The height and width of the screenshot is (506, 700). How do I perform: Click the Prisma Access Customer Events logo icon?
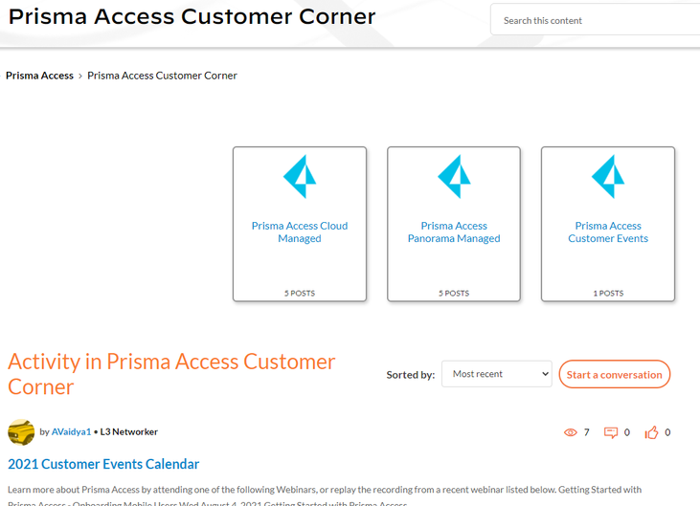click(x=608, y=177)
